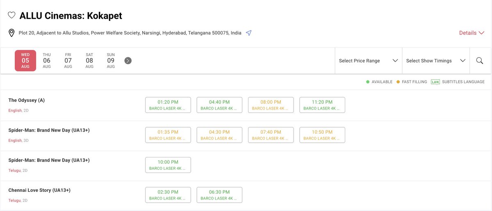
Task: Show next dates with the arrow button
Action: (x=128, y=61)
